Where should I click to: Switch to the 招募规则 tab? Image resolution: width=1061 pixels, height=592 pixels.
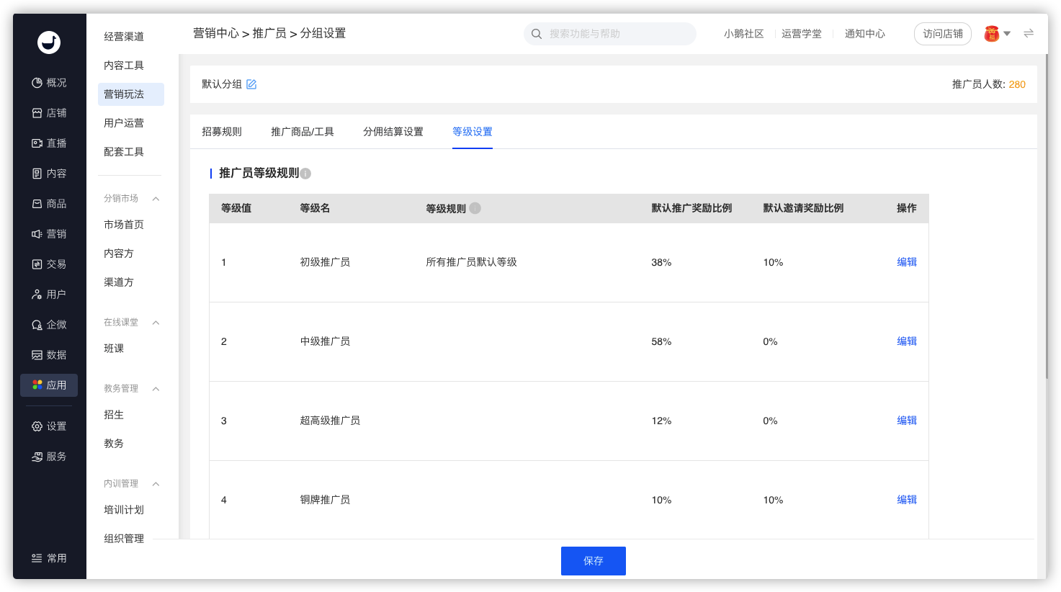click(222, 132)
